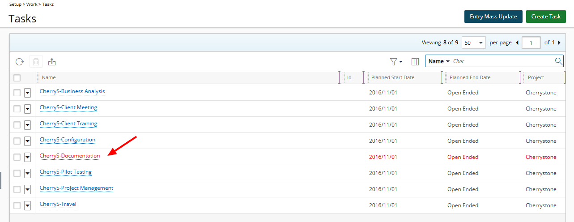Open CherryS-Travel row action dropdown
This screenshot has height=222, width=574.
point(27,205)
